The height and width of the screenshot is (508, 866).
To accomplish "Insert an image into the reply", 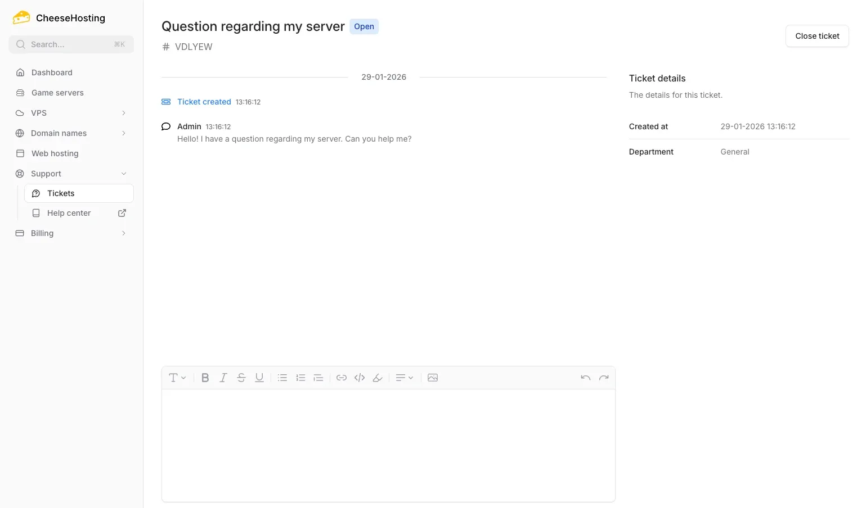I will point(432,377).
